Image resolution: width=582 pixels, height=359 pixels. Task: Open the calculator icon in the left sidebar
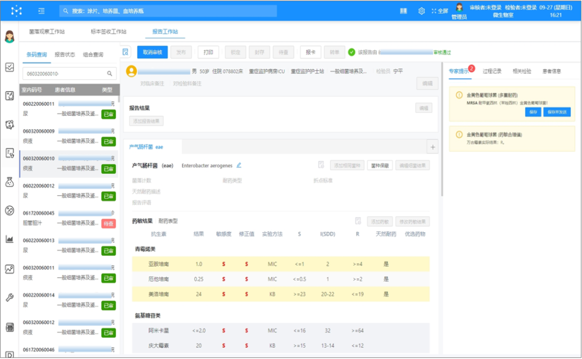pyautogui.click(x=10, y=326)
